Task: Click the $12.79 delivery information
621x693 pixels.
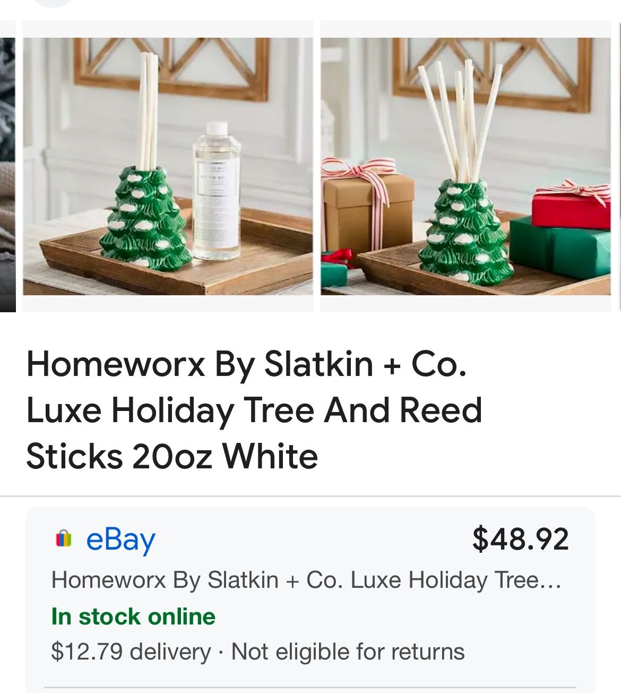Action: 131,652
